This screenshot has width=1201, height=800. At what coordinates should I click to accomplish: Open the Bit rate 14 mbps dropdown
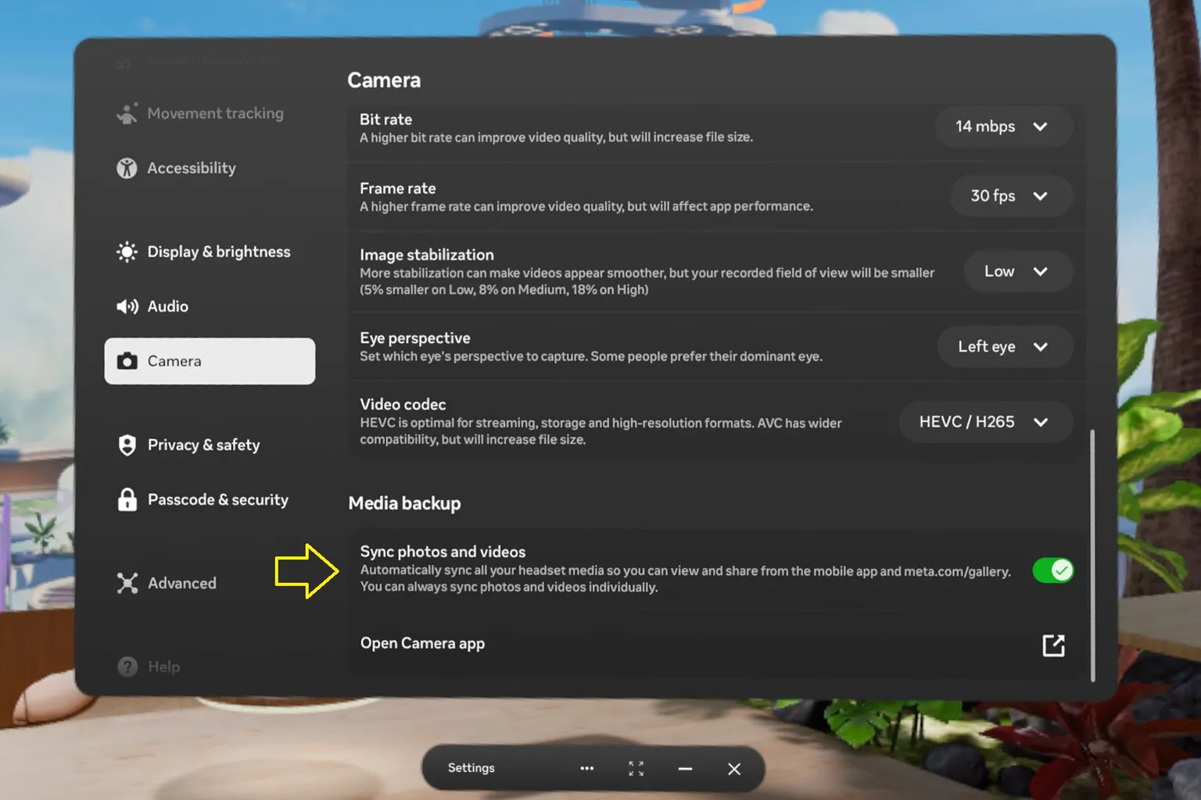click(x=1003, y=127)
